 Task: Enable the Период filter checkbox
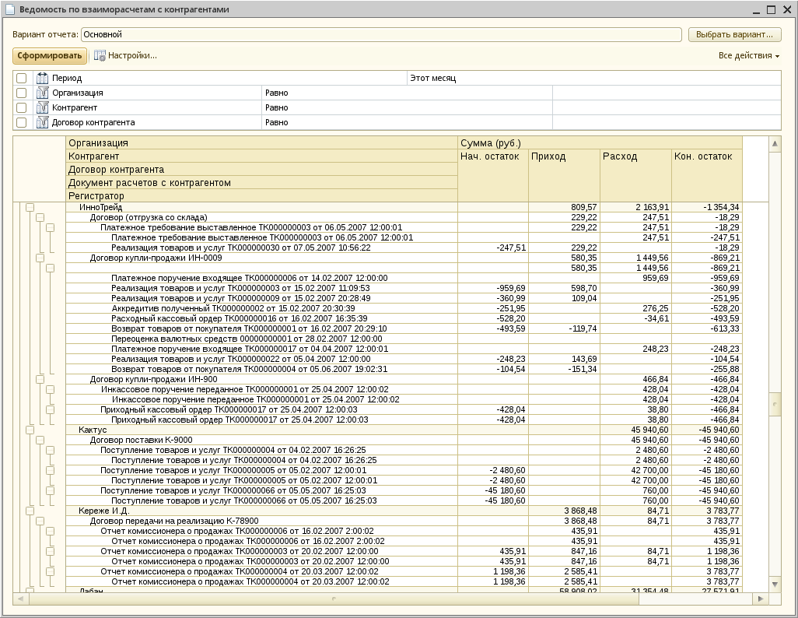(x=22, y=78)
